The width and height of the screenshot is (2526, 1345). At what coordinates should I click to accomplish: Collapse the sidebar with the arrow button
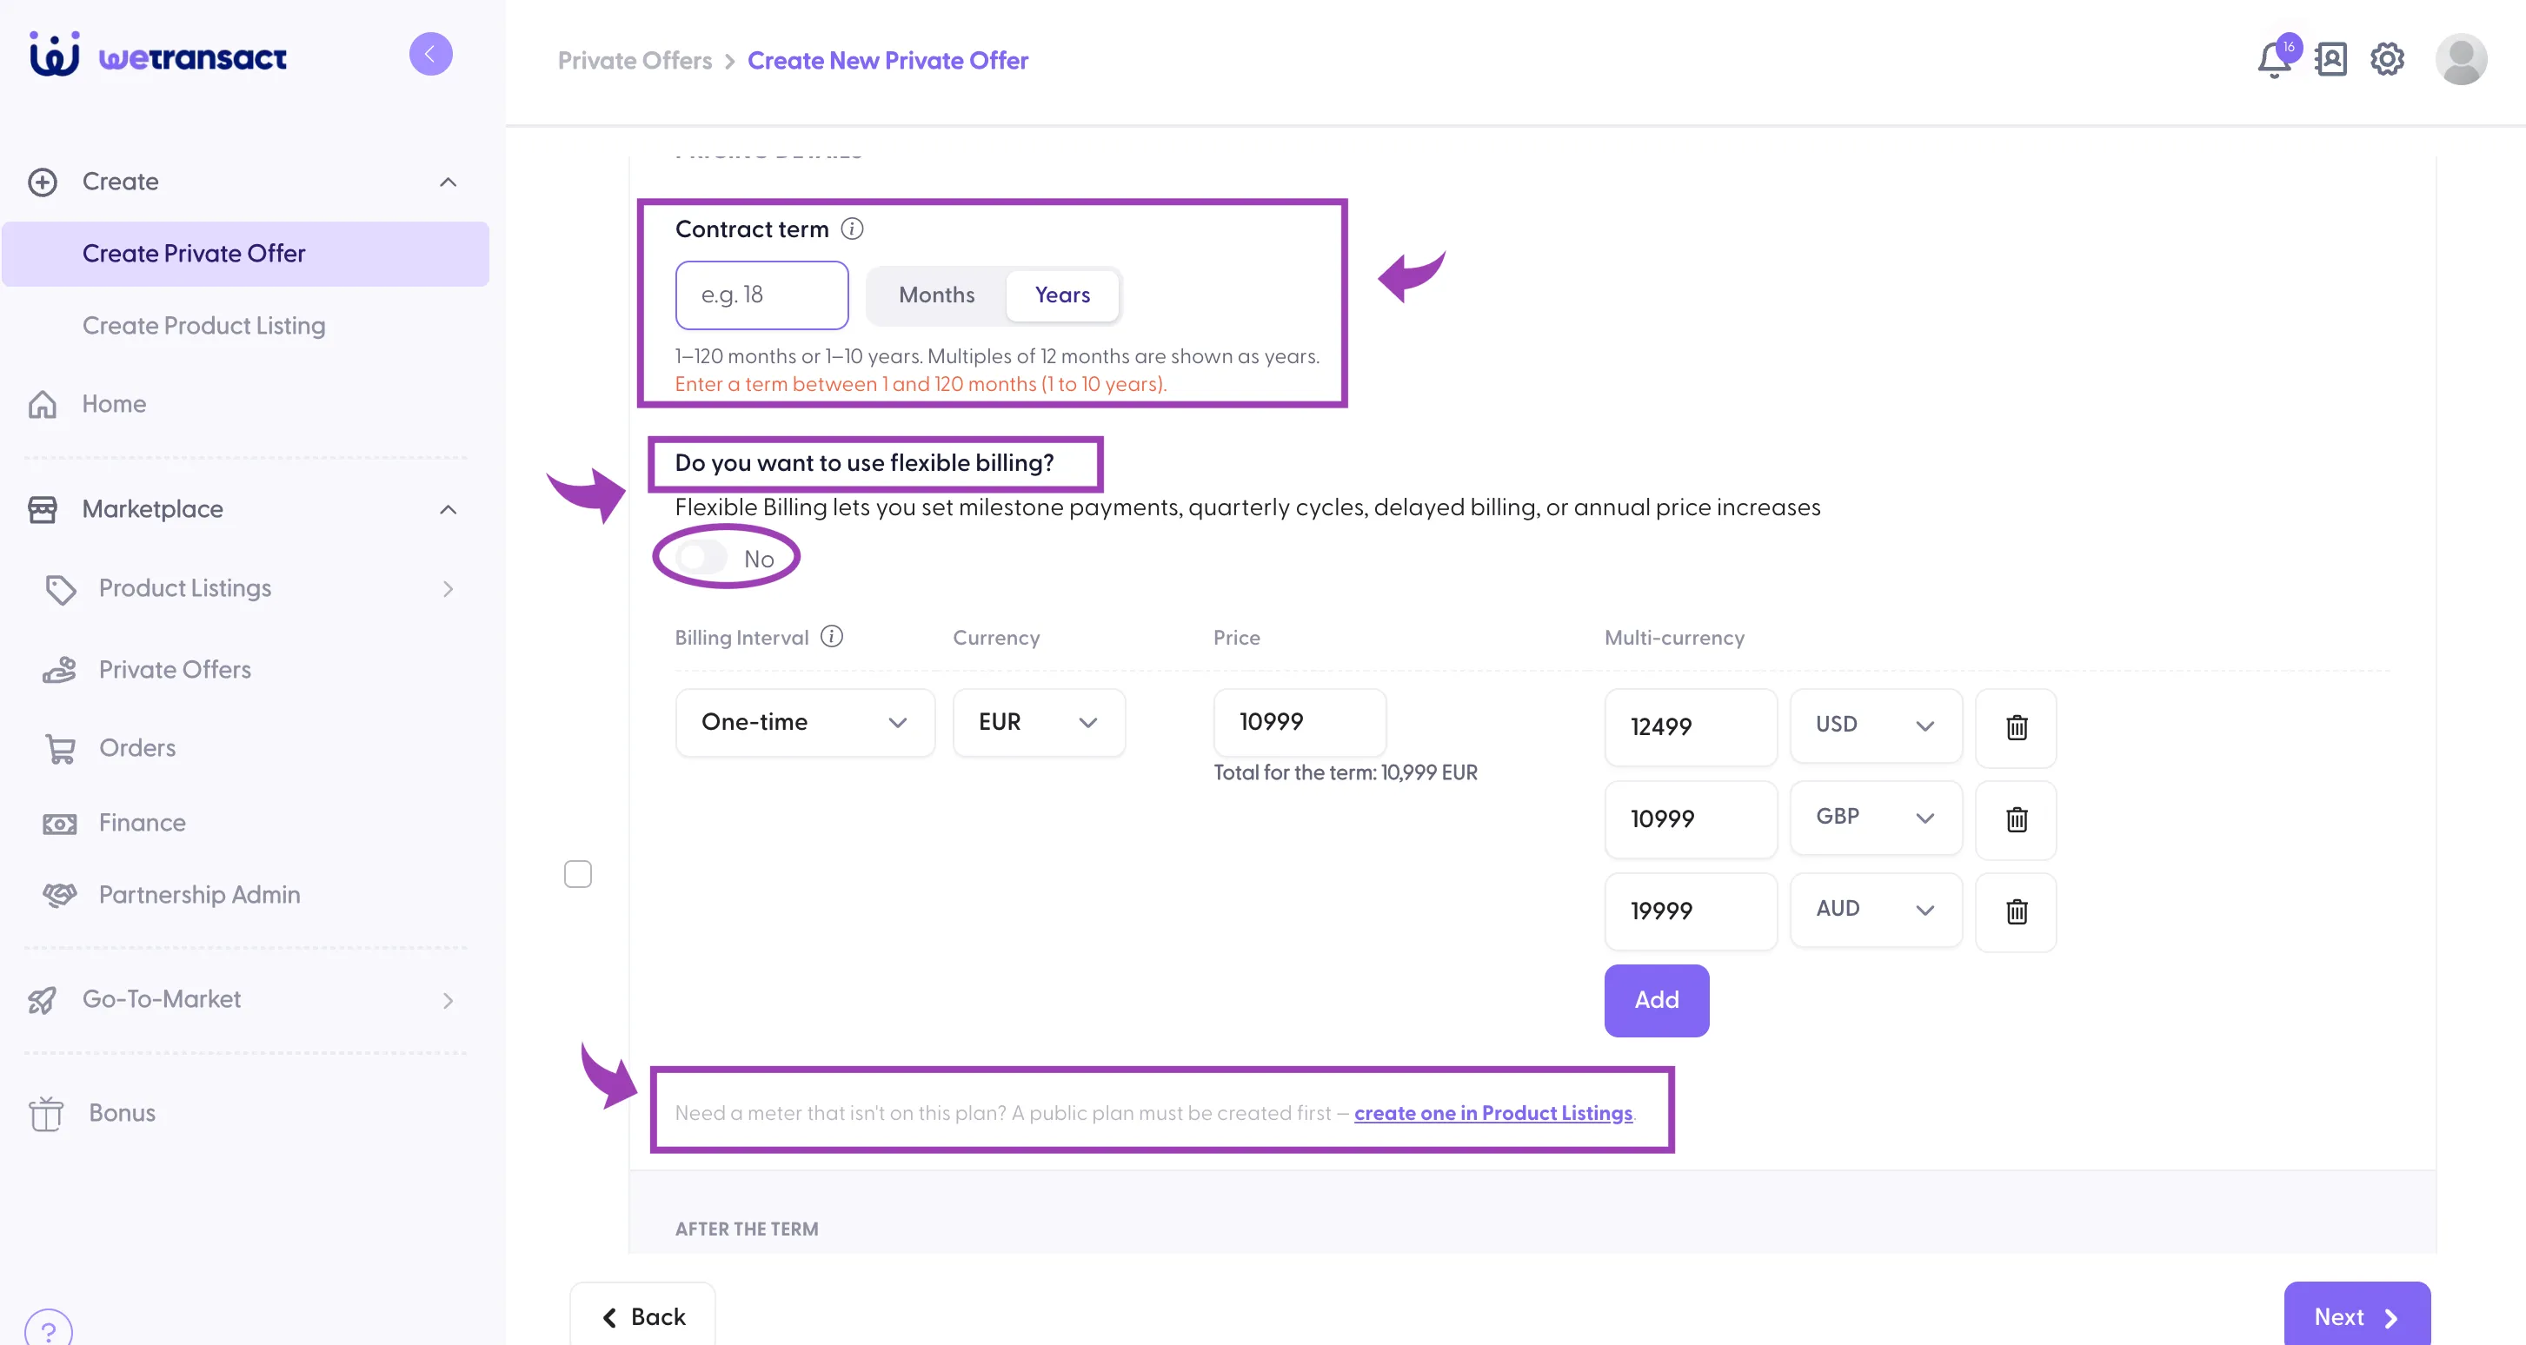[x=430, y=54]
